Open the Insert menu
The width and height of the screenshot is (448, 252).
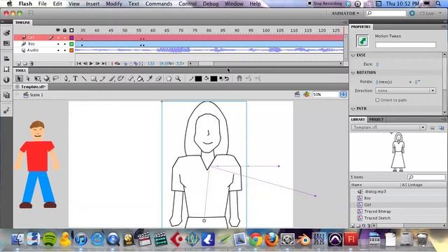click(92, 3)
